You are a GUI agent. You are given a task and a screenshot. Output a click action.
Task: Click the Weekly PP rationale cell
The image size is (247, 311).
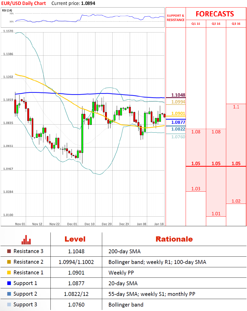[121, 273]
